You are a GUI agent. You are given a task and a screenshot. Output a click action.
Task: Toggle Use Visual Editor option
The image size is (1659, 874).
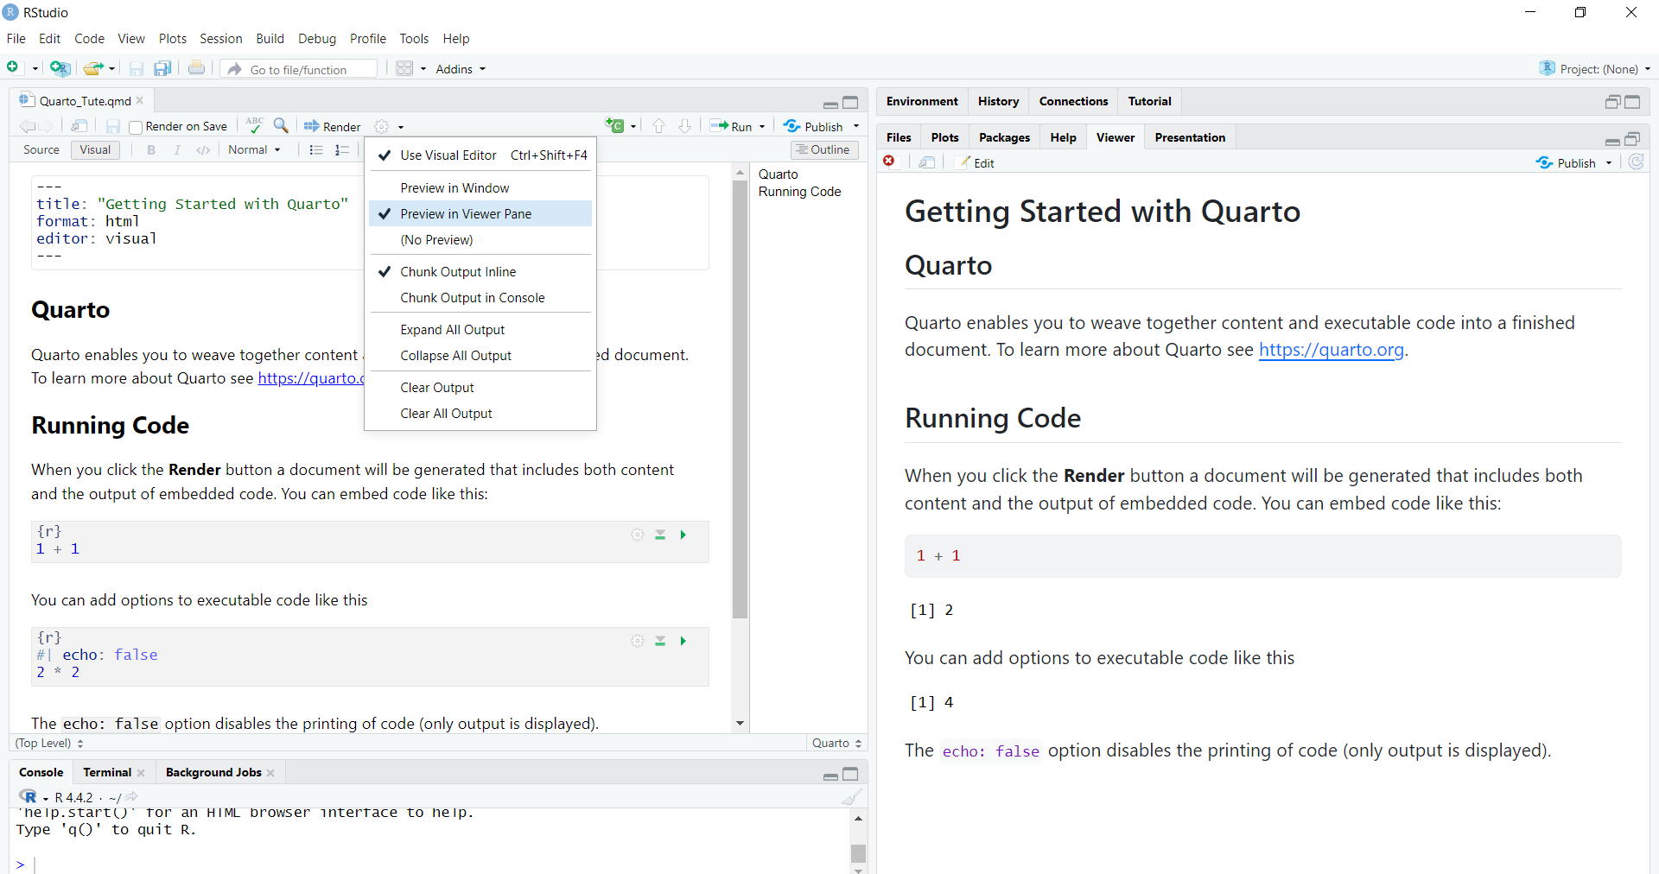click(x=448, y=155)
